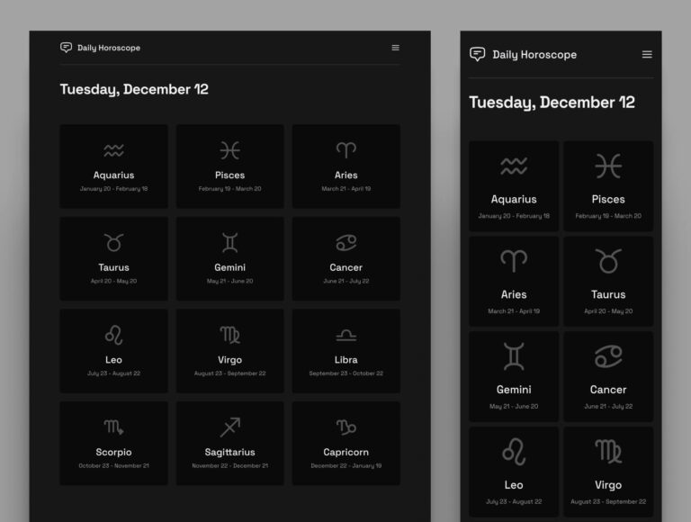
Task: Click Daily Horoscope title in mobile header
Action: point(534,55)
